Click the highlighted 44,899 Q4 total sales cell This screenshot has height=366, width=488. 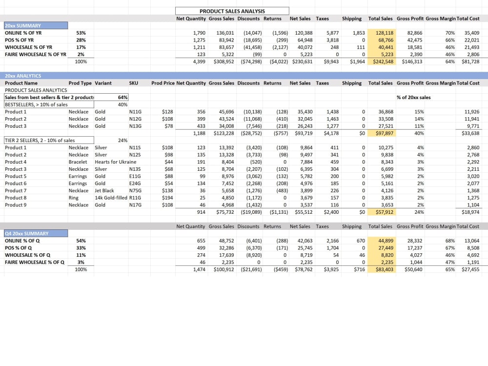coord(382,241)
